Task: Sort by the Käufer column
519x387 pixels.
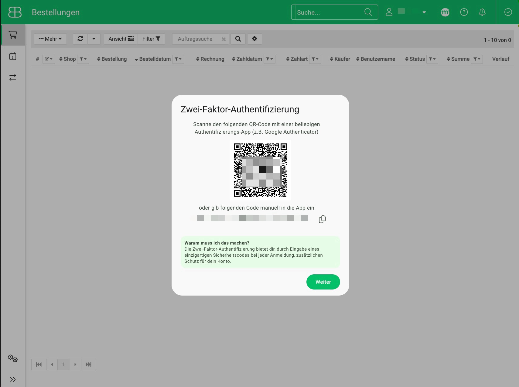Action: coord(340,59)
